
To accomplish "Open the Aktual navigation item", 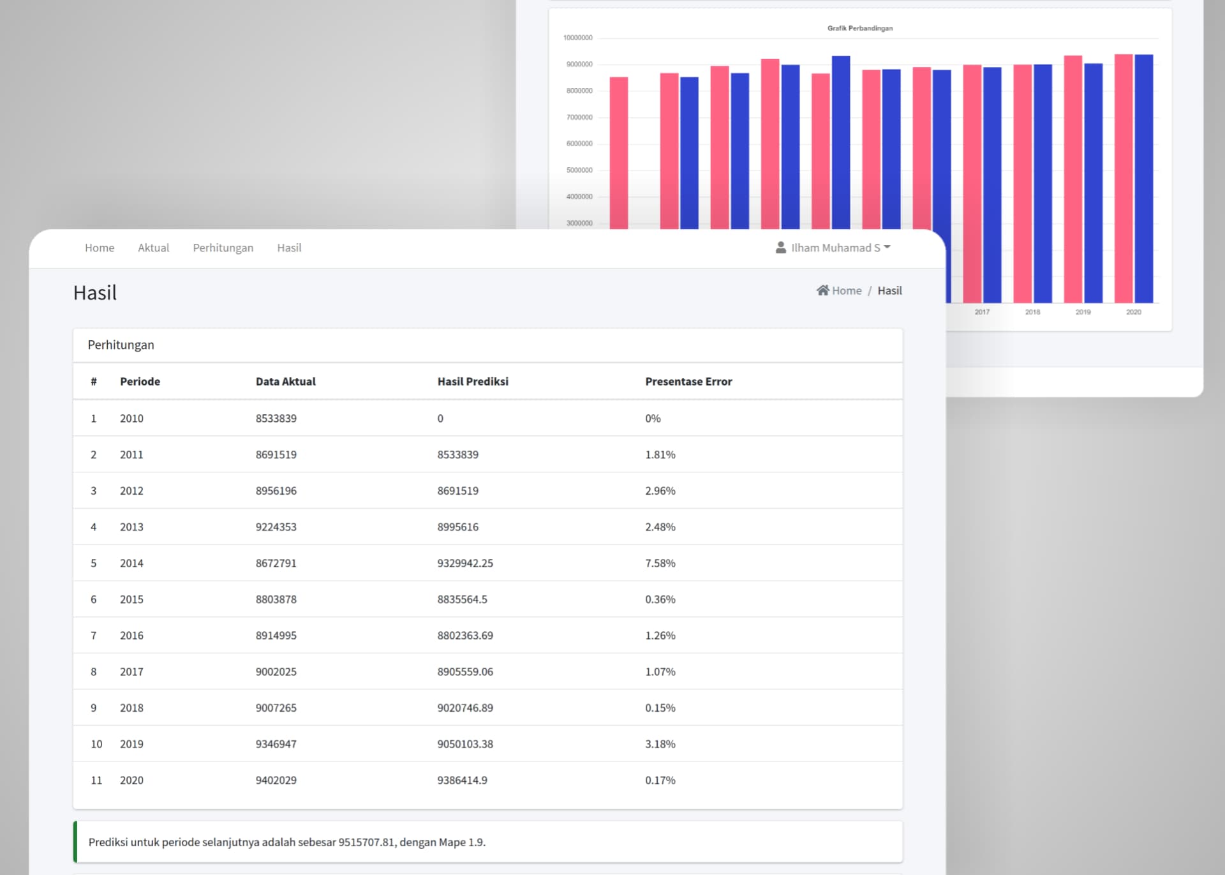I will 154,248.
